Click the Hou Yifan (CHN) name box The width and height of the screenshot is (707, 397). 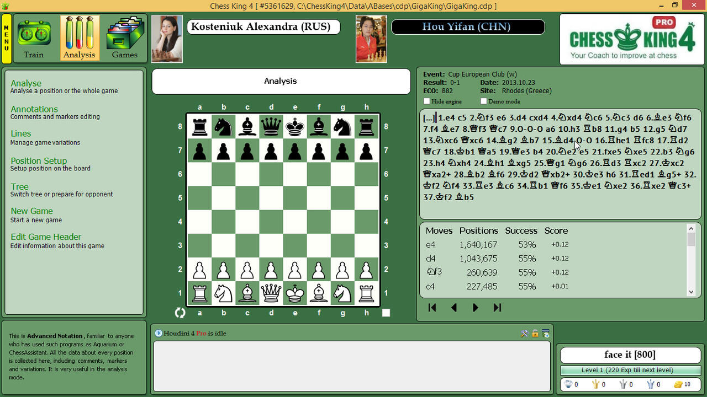(x=468, y=27)
